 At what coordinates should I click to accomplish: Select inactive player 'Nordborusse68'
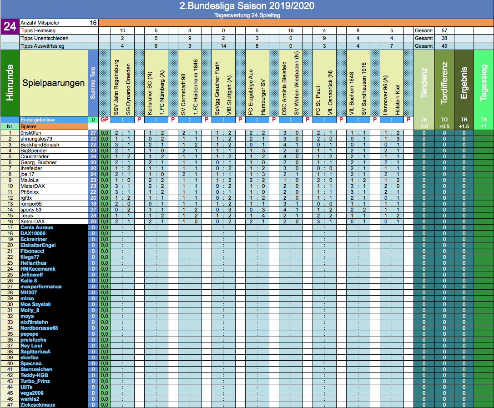[39, 328]
